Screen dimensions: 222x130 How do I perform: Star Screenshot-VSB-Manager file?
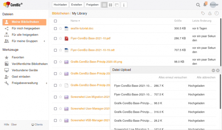(x=60, y=120)
